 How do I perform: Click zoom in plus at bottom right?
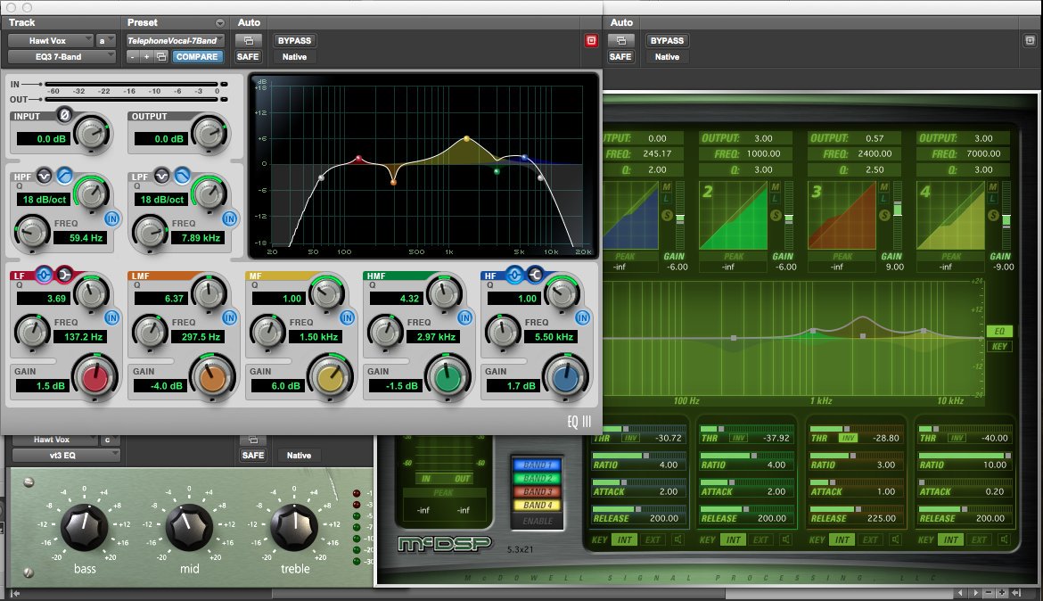(1002, 592)
